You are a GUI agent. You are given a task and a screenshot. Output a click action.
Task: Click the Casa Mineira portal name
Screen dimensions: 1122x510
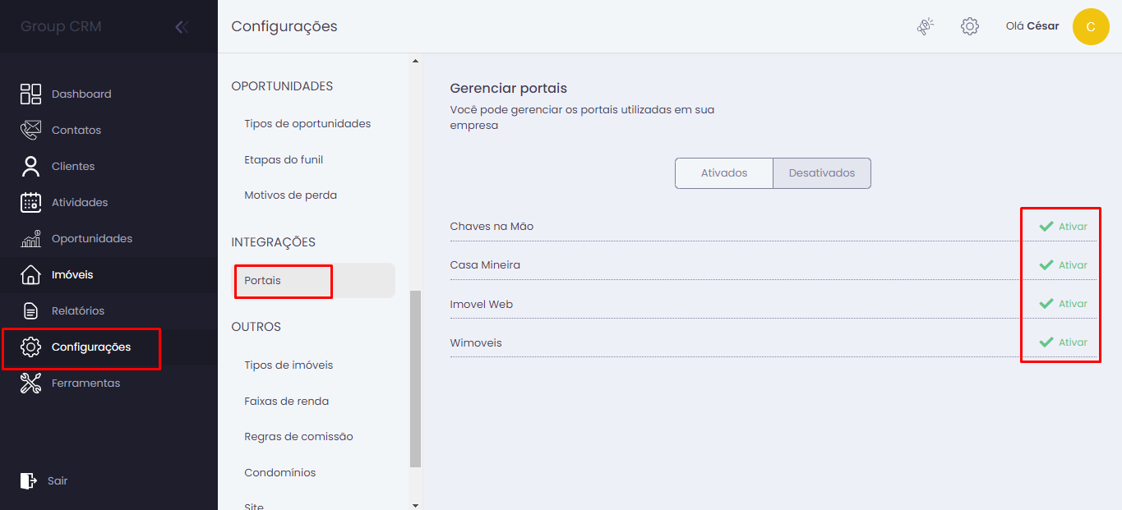coord(485,265)
